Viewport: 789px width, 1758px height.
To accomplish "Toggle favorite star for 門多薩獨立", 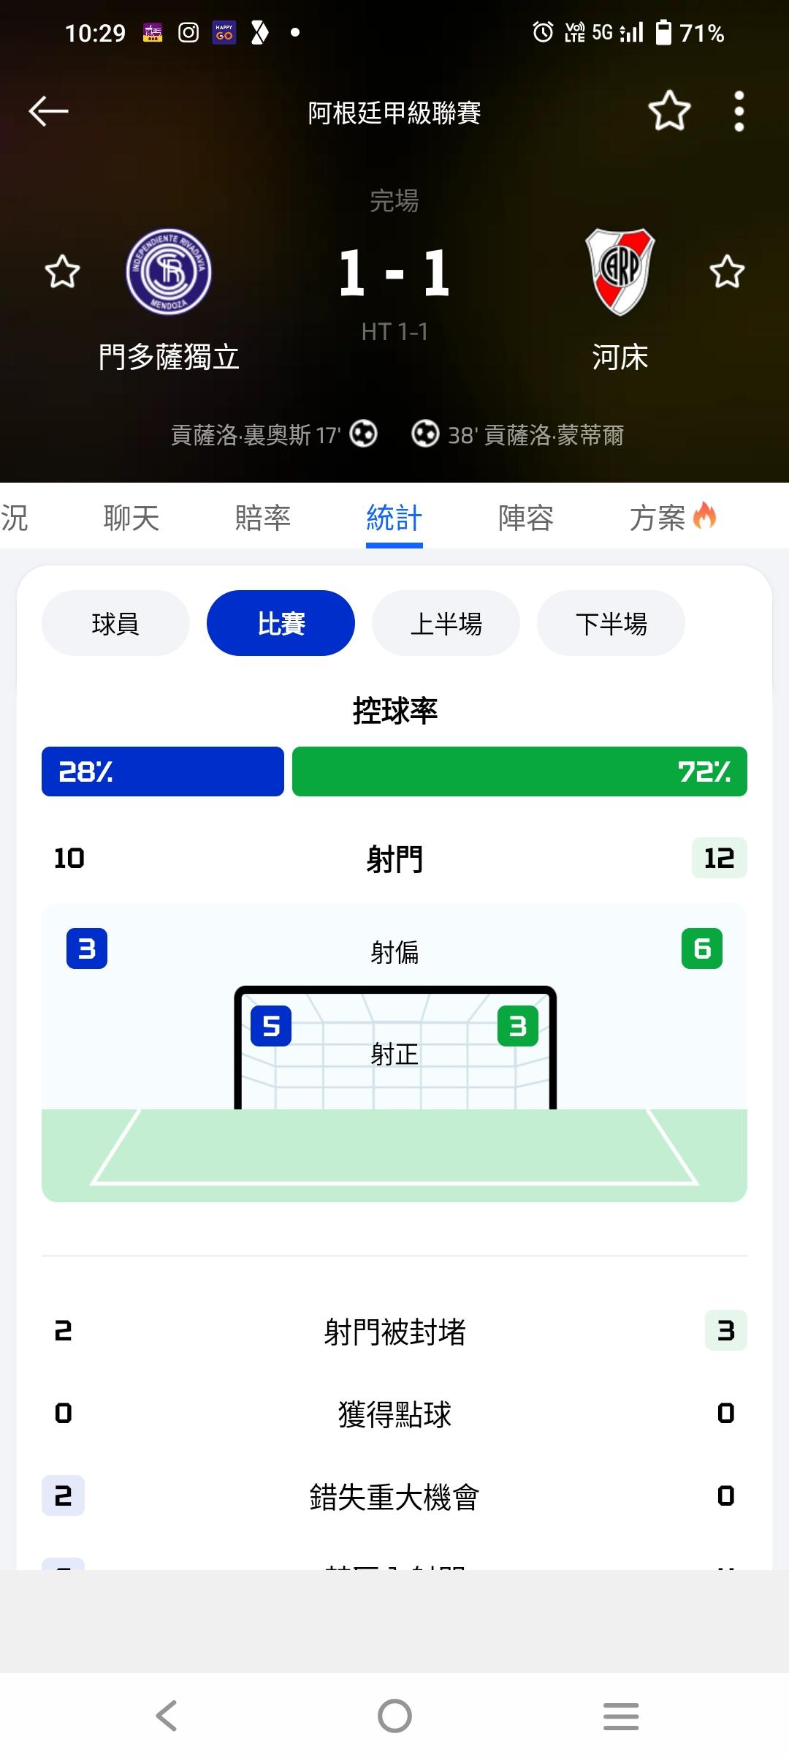I will click(62, 272).
